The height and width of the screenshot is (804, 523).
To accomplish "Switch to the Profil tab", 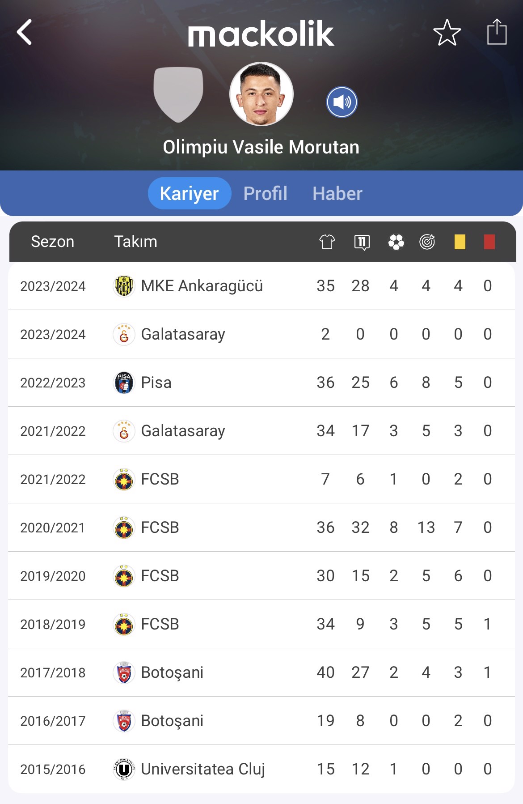I will pos(266,193).
